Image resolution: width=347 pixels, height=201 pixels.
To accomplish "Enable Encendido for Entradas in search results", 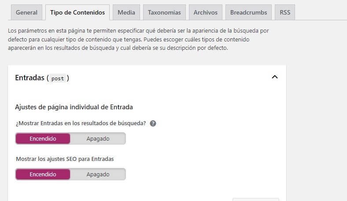I will point(43,138).
